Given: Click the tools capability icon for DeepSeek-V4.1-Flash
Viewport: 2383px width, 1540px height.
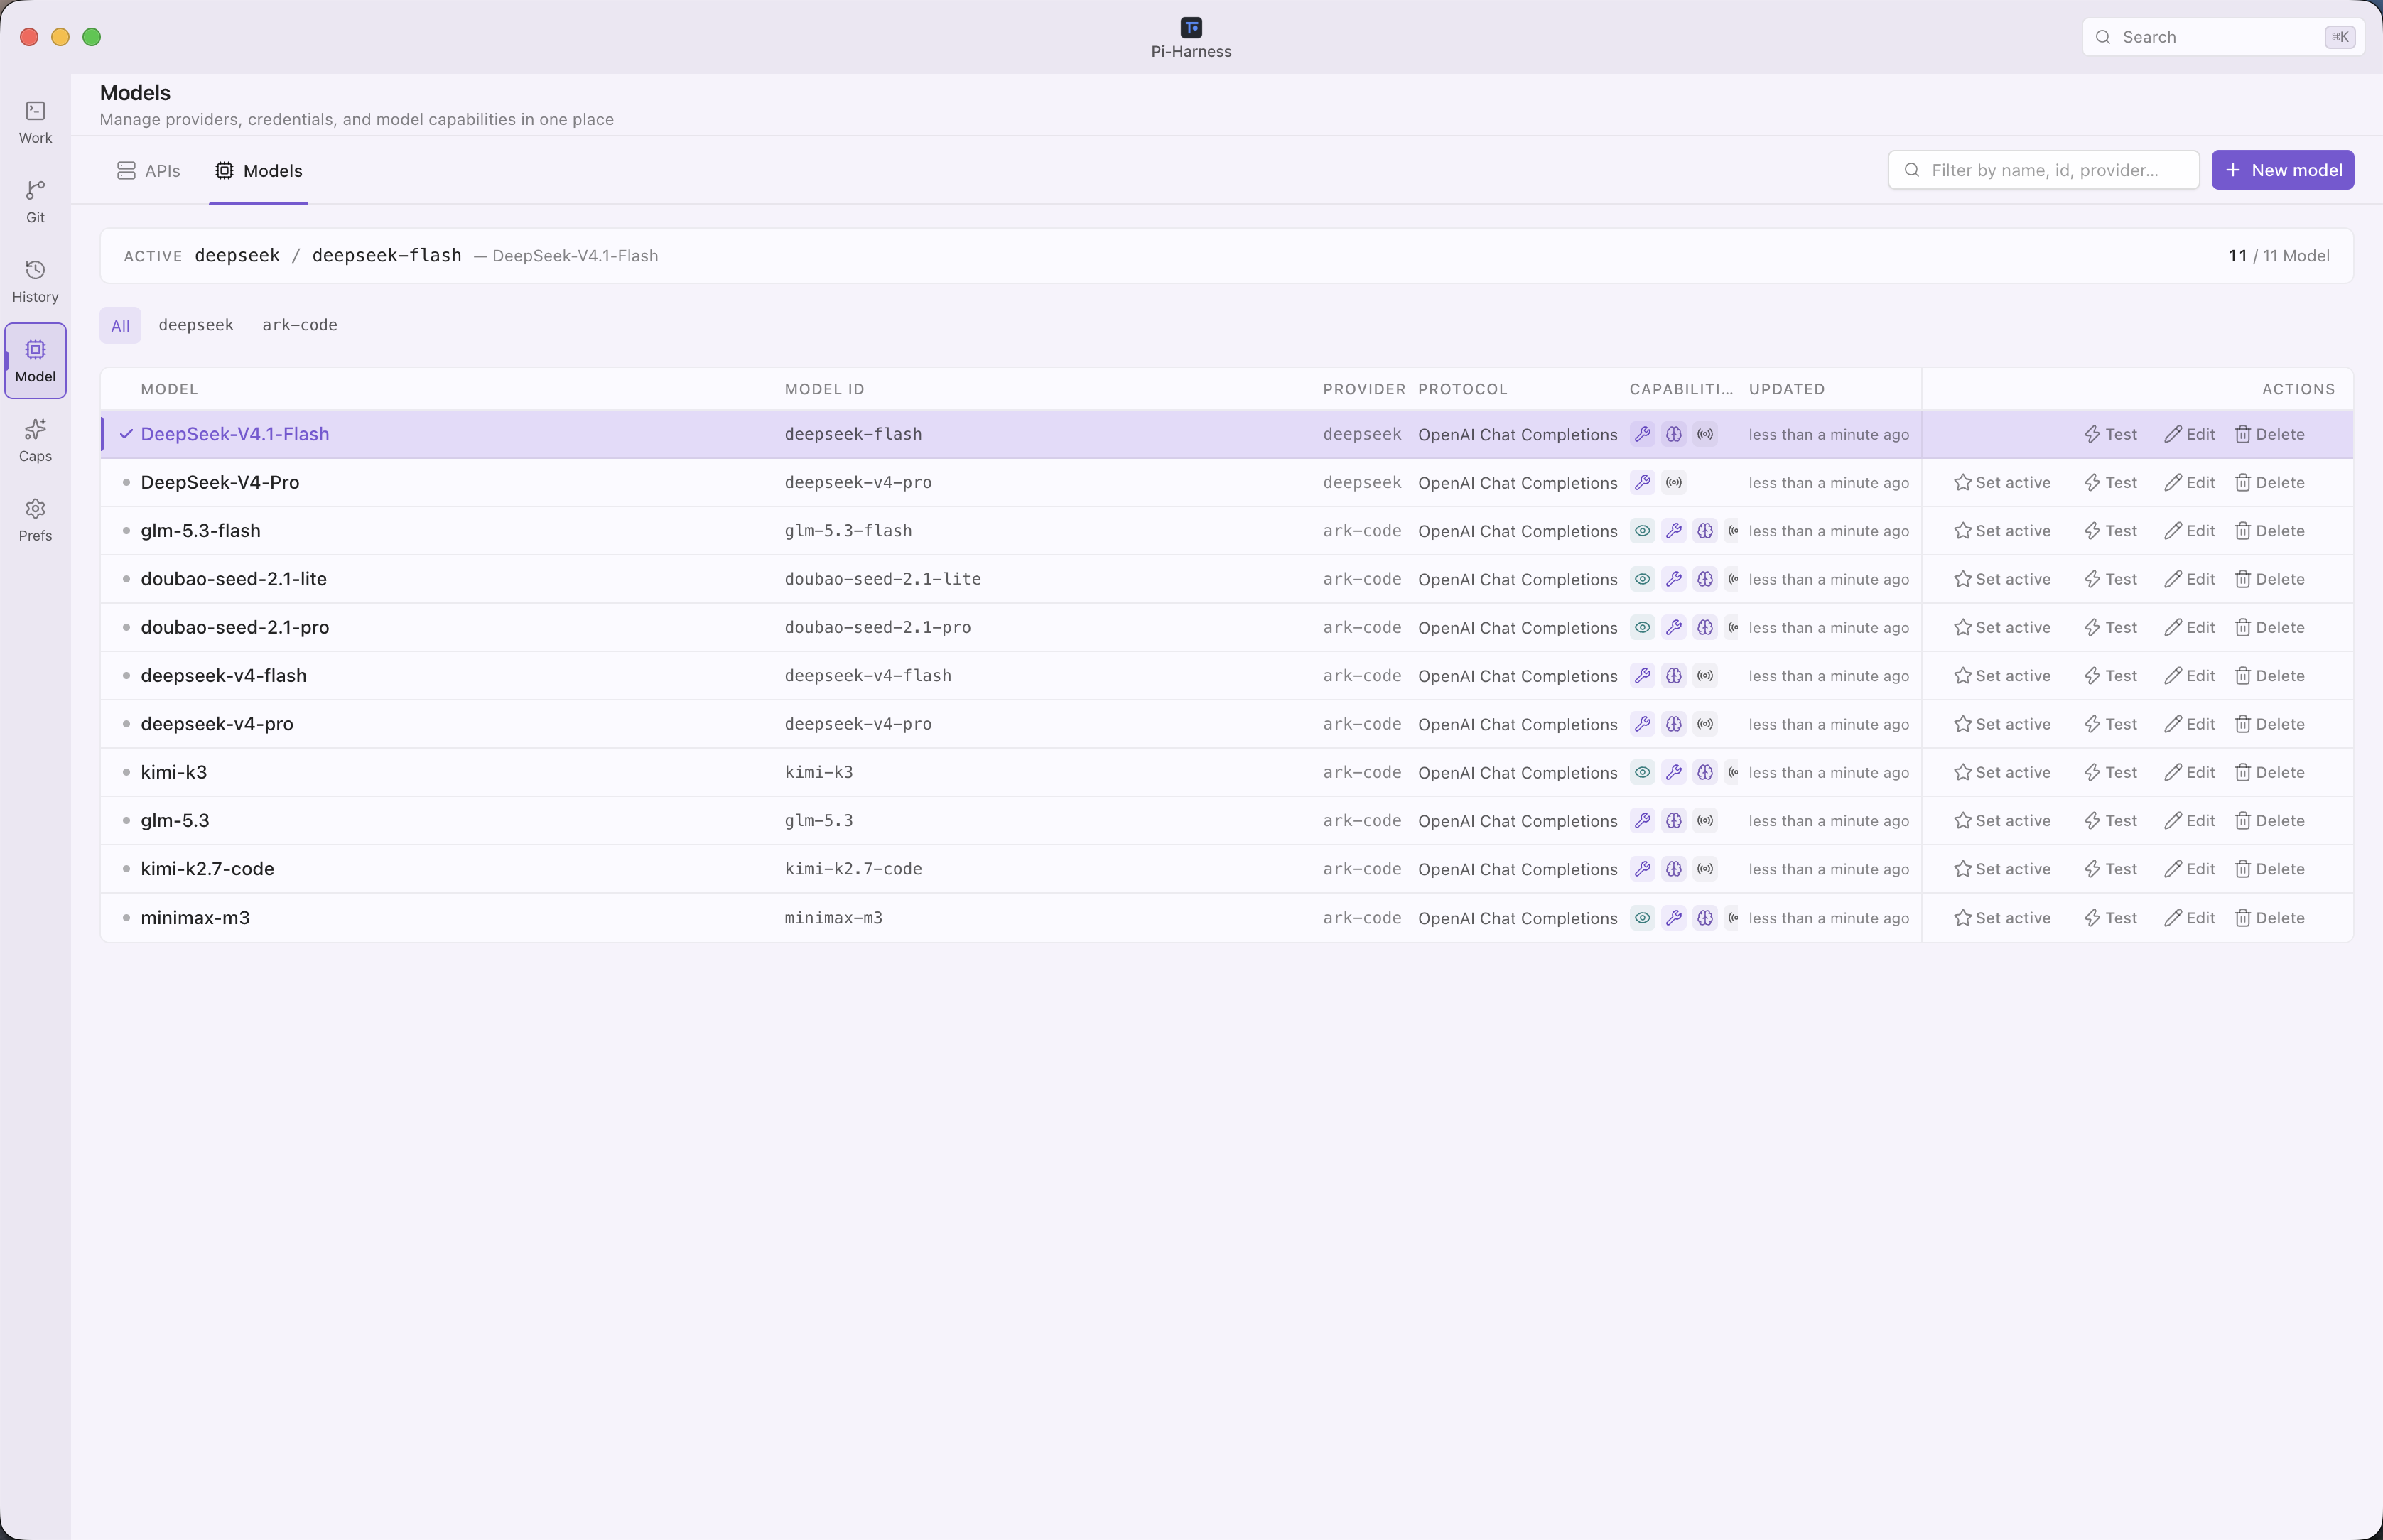Looking at the screenshot, I should coord(1642,434).
